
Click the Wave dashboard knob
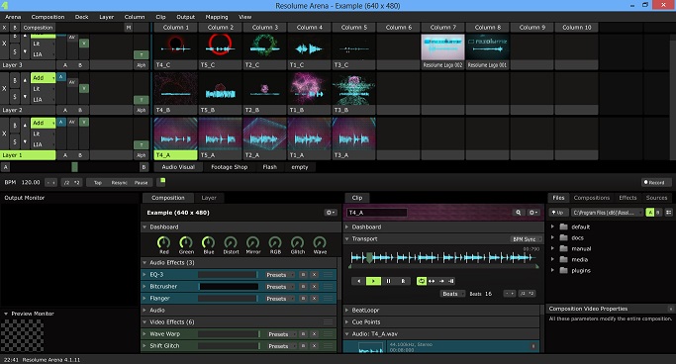[x=320, y=242]
